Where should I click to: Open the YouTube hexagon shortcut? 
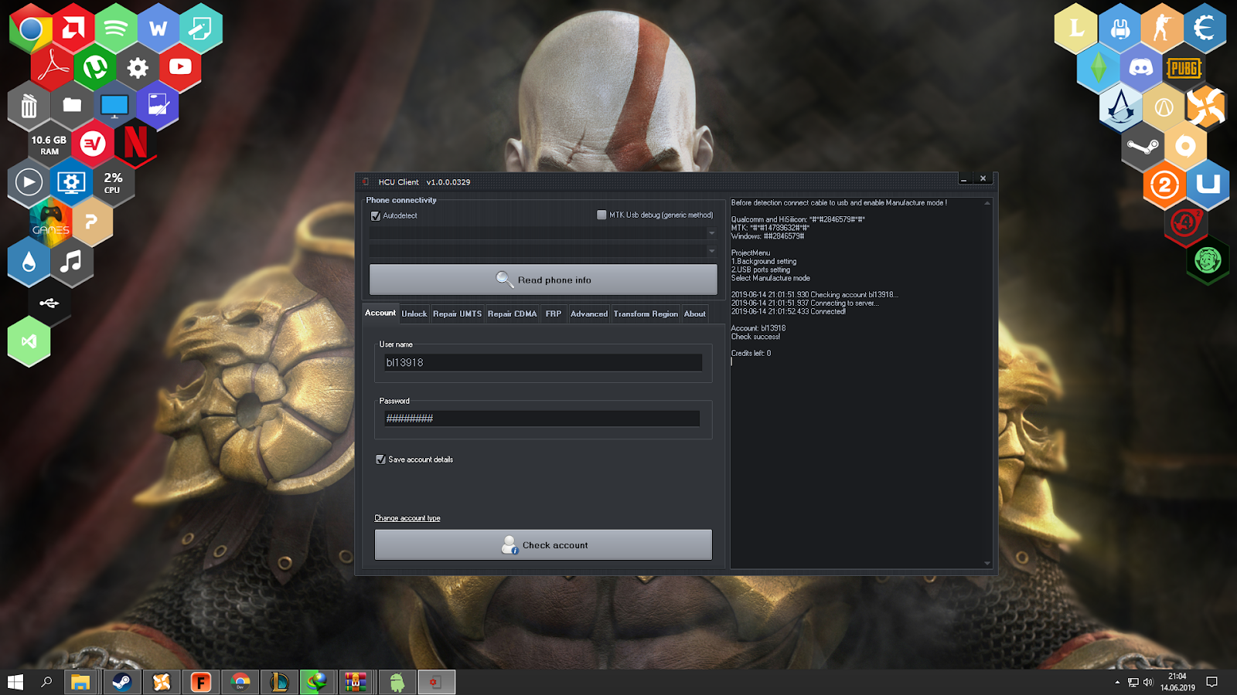pos(180,66)
